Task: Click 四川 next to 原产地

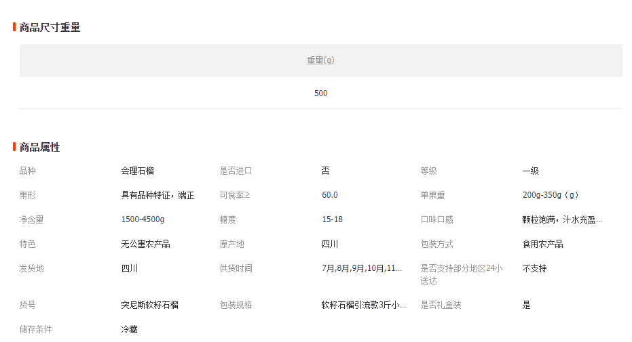Action: click(329, 244)
